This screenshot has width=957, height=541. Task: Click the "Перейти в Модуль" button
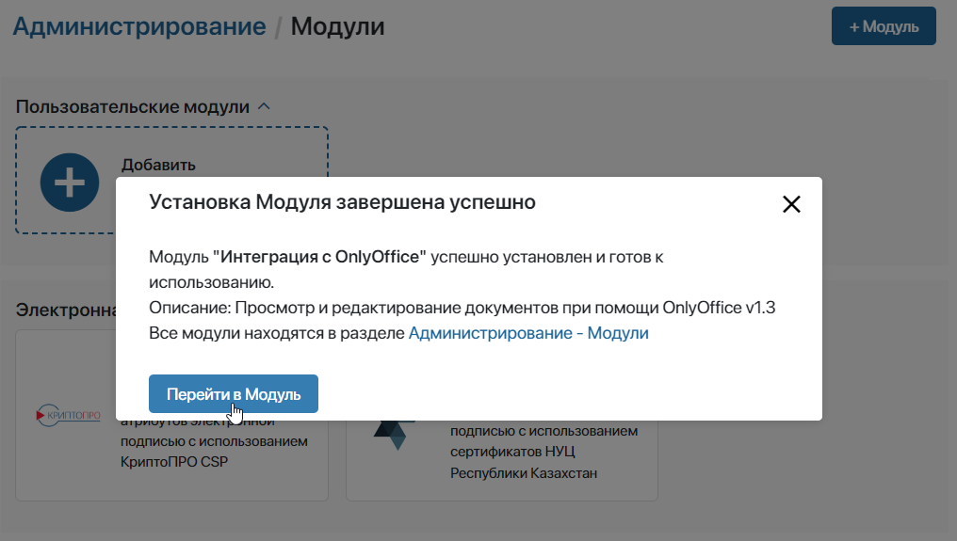234,394
